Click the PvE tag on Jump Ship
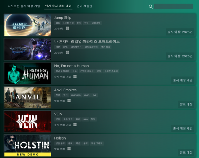Viewport: 199px width, 158px height. [x=79, y=23]
